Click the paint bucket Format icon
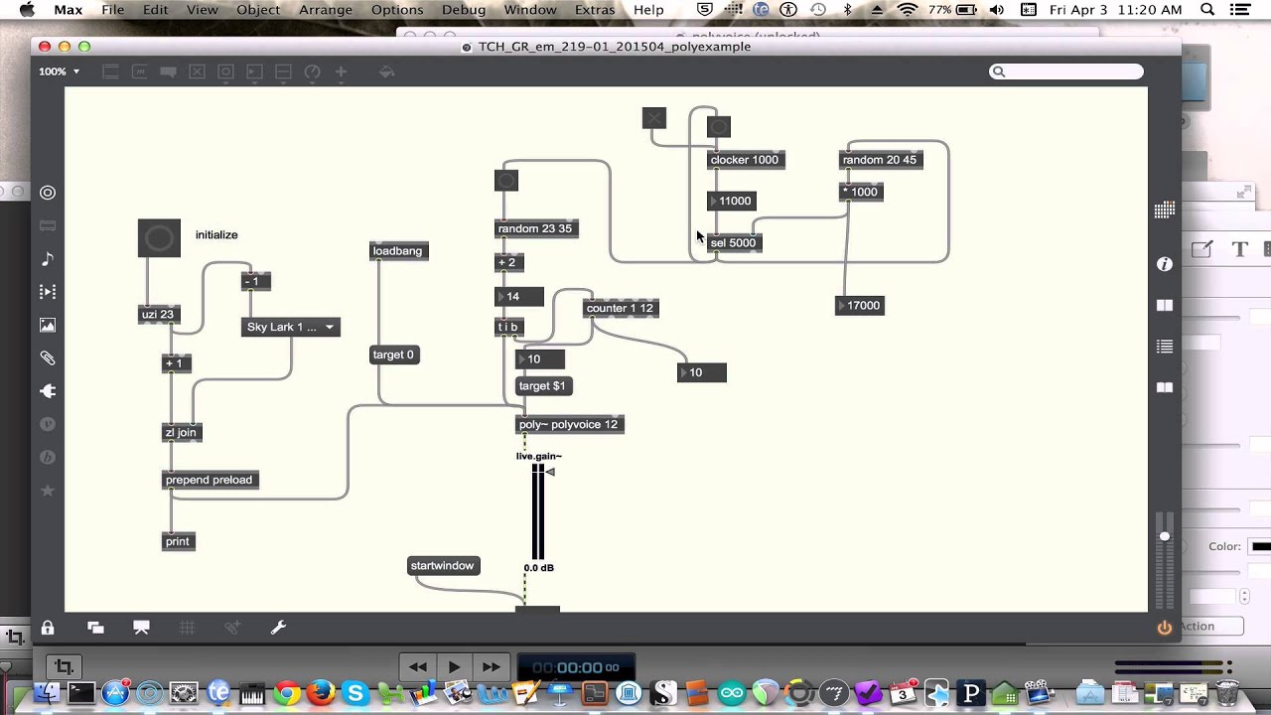The height and width of the screenshot is (715, 1271). (387, 71)
